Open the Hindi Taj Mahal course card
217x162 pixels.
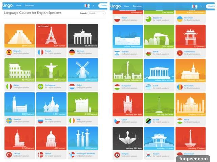coord(191,104)
